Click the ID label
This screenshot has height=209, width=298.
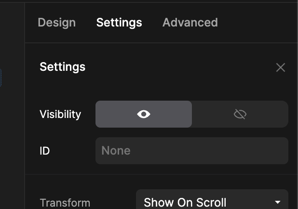pyautogui.click(x=45, y=151)
